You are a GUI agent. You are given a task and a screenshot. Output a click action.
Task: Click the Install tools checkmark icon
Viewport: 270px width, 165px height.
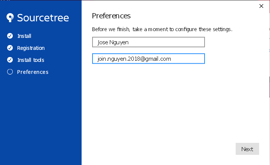(x=10, y=60)
